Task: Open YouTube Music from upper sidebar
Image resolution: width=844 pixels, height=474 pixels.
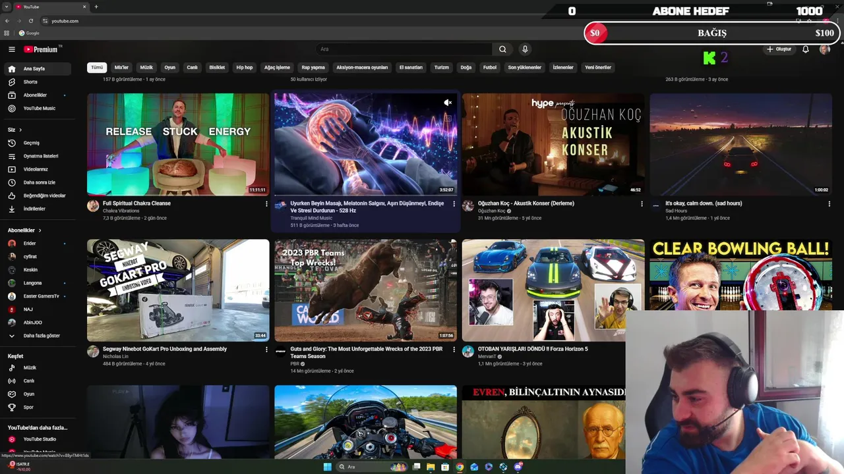Action: click(38, 108)
